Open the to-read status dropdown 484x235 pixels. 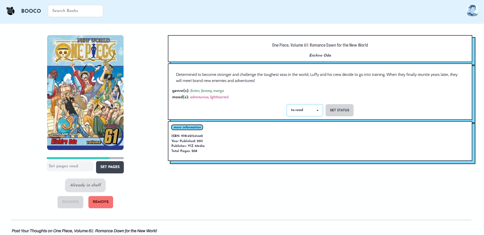305,110
